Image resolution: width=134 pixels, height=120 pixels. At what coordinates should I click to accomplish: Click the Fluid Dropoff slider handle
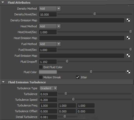67,61
